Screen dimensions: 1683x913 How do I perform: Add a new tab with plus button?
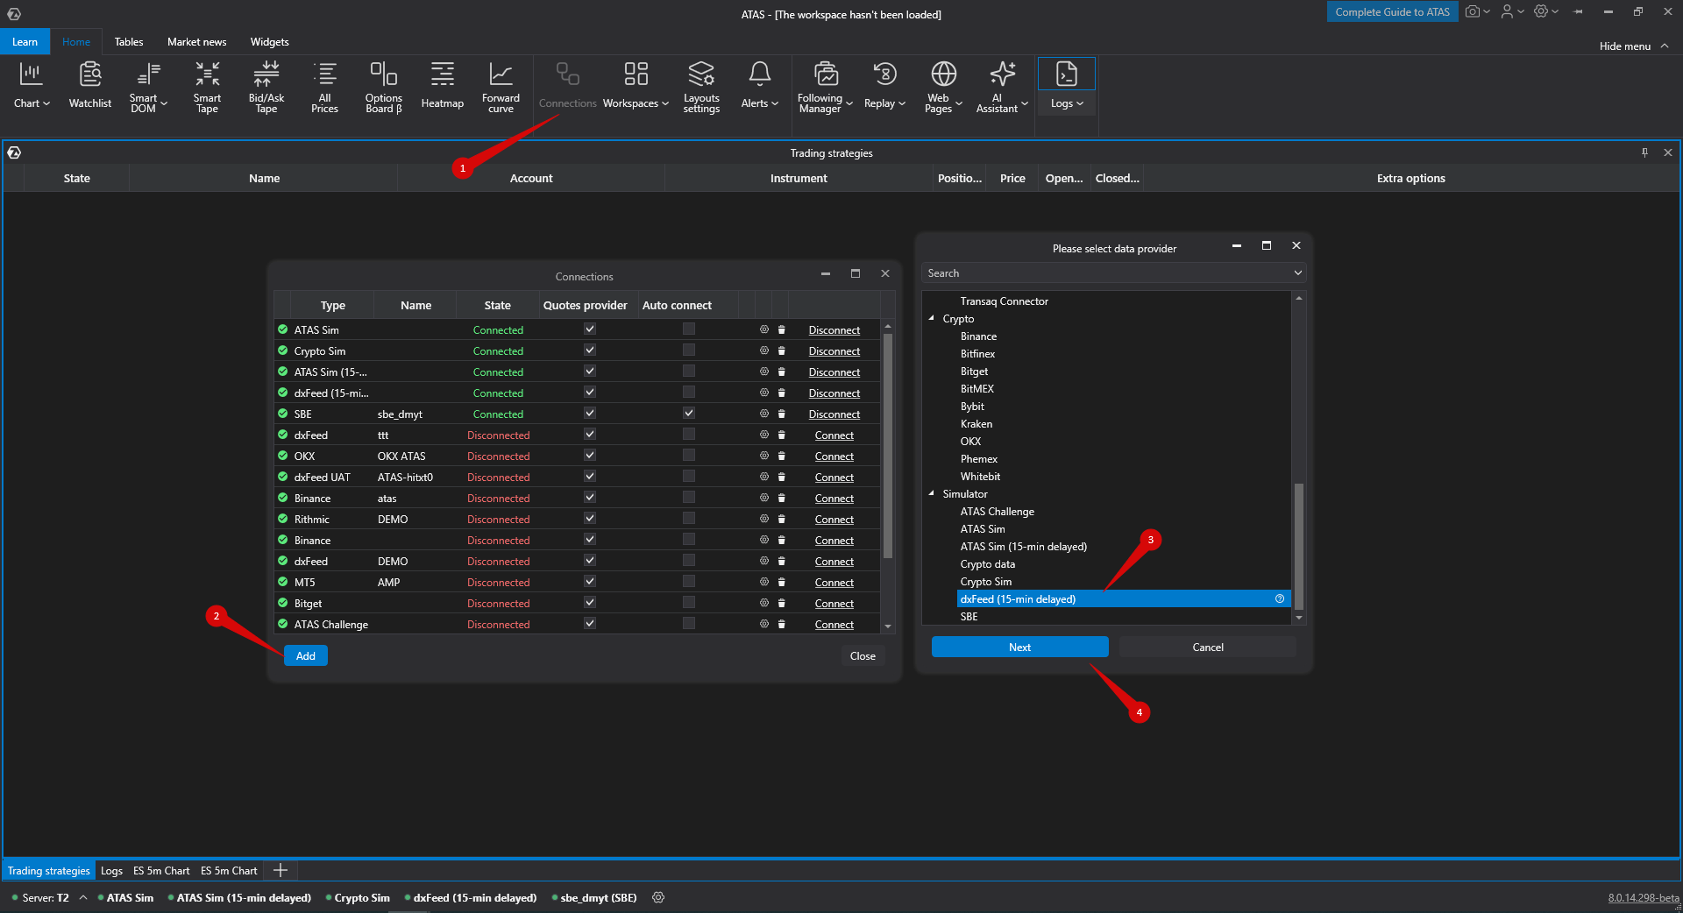click(280, 870)
